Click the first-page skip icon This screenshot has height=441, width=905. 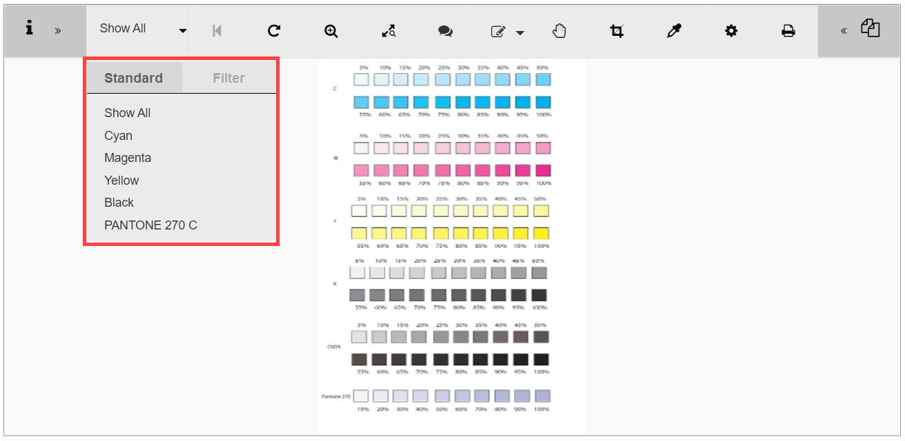(217, 31)
